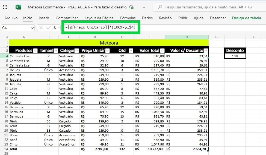Open the Qtd column filter dropdown

point(131,50)
